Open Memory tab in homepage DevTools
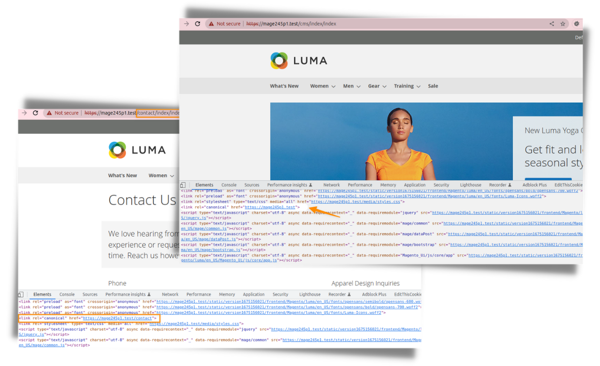 [x=388, y=185]
